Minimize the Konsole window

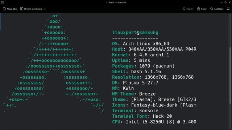[221, 3]
